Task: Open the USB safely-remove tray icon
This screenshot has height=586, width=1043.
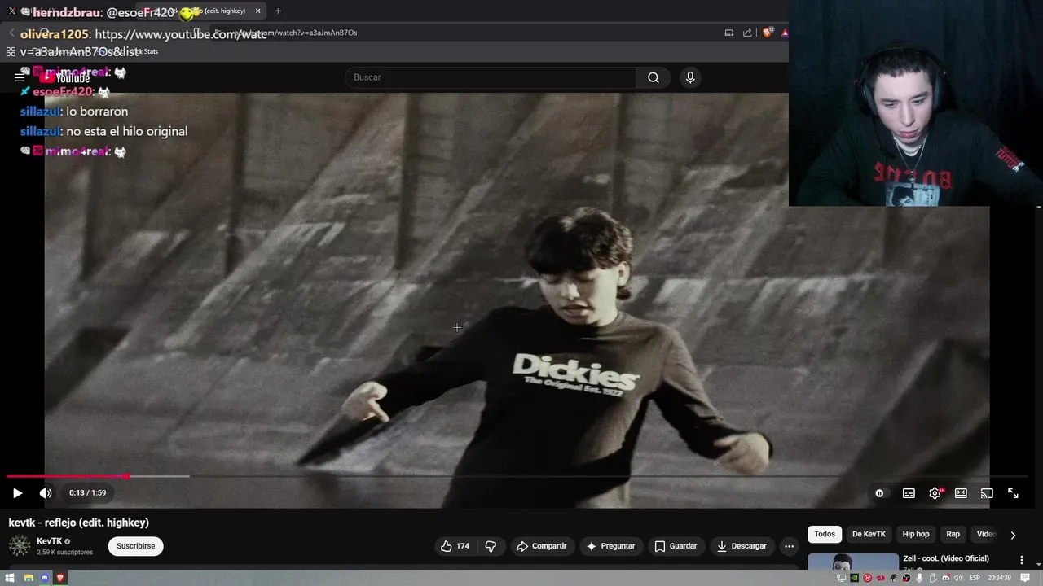Action: (x=932, y=578)
